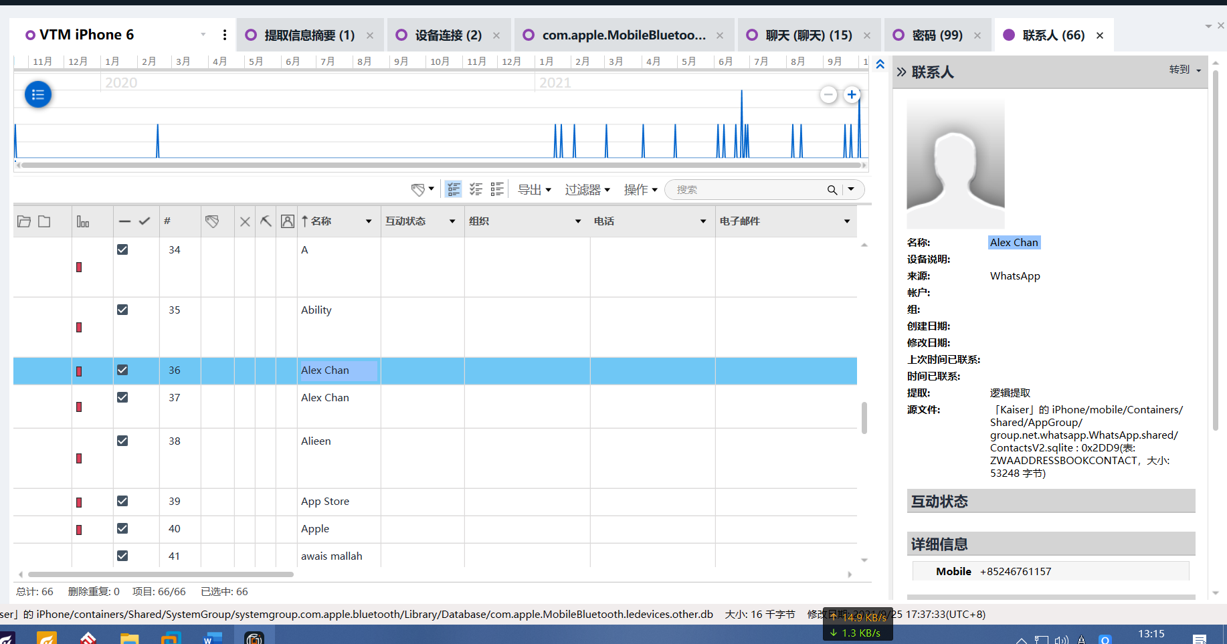
Task: Click the table horizontal scrollbar
Action: pyautogui.click(x=161, y=574)
